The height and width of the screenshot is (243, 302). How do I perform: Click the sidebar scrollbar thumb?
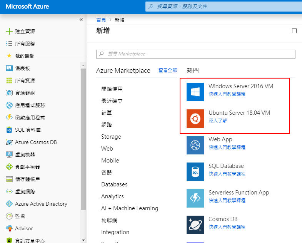point(83,139)
